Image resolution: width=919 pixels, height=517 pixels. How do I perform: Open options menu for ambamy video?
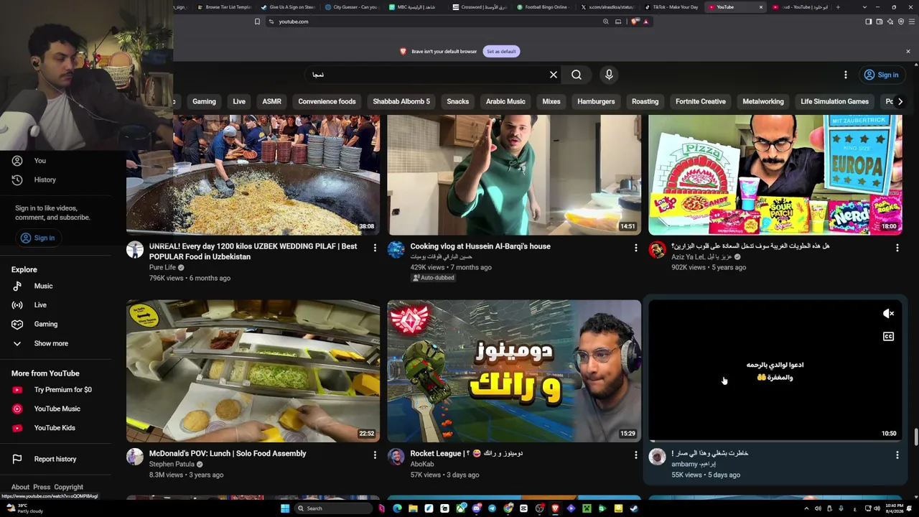pos(897,455)
